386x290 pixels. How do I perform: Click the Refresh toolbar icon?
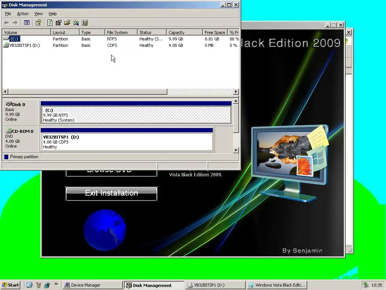[50, 23]
